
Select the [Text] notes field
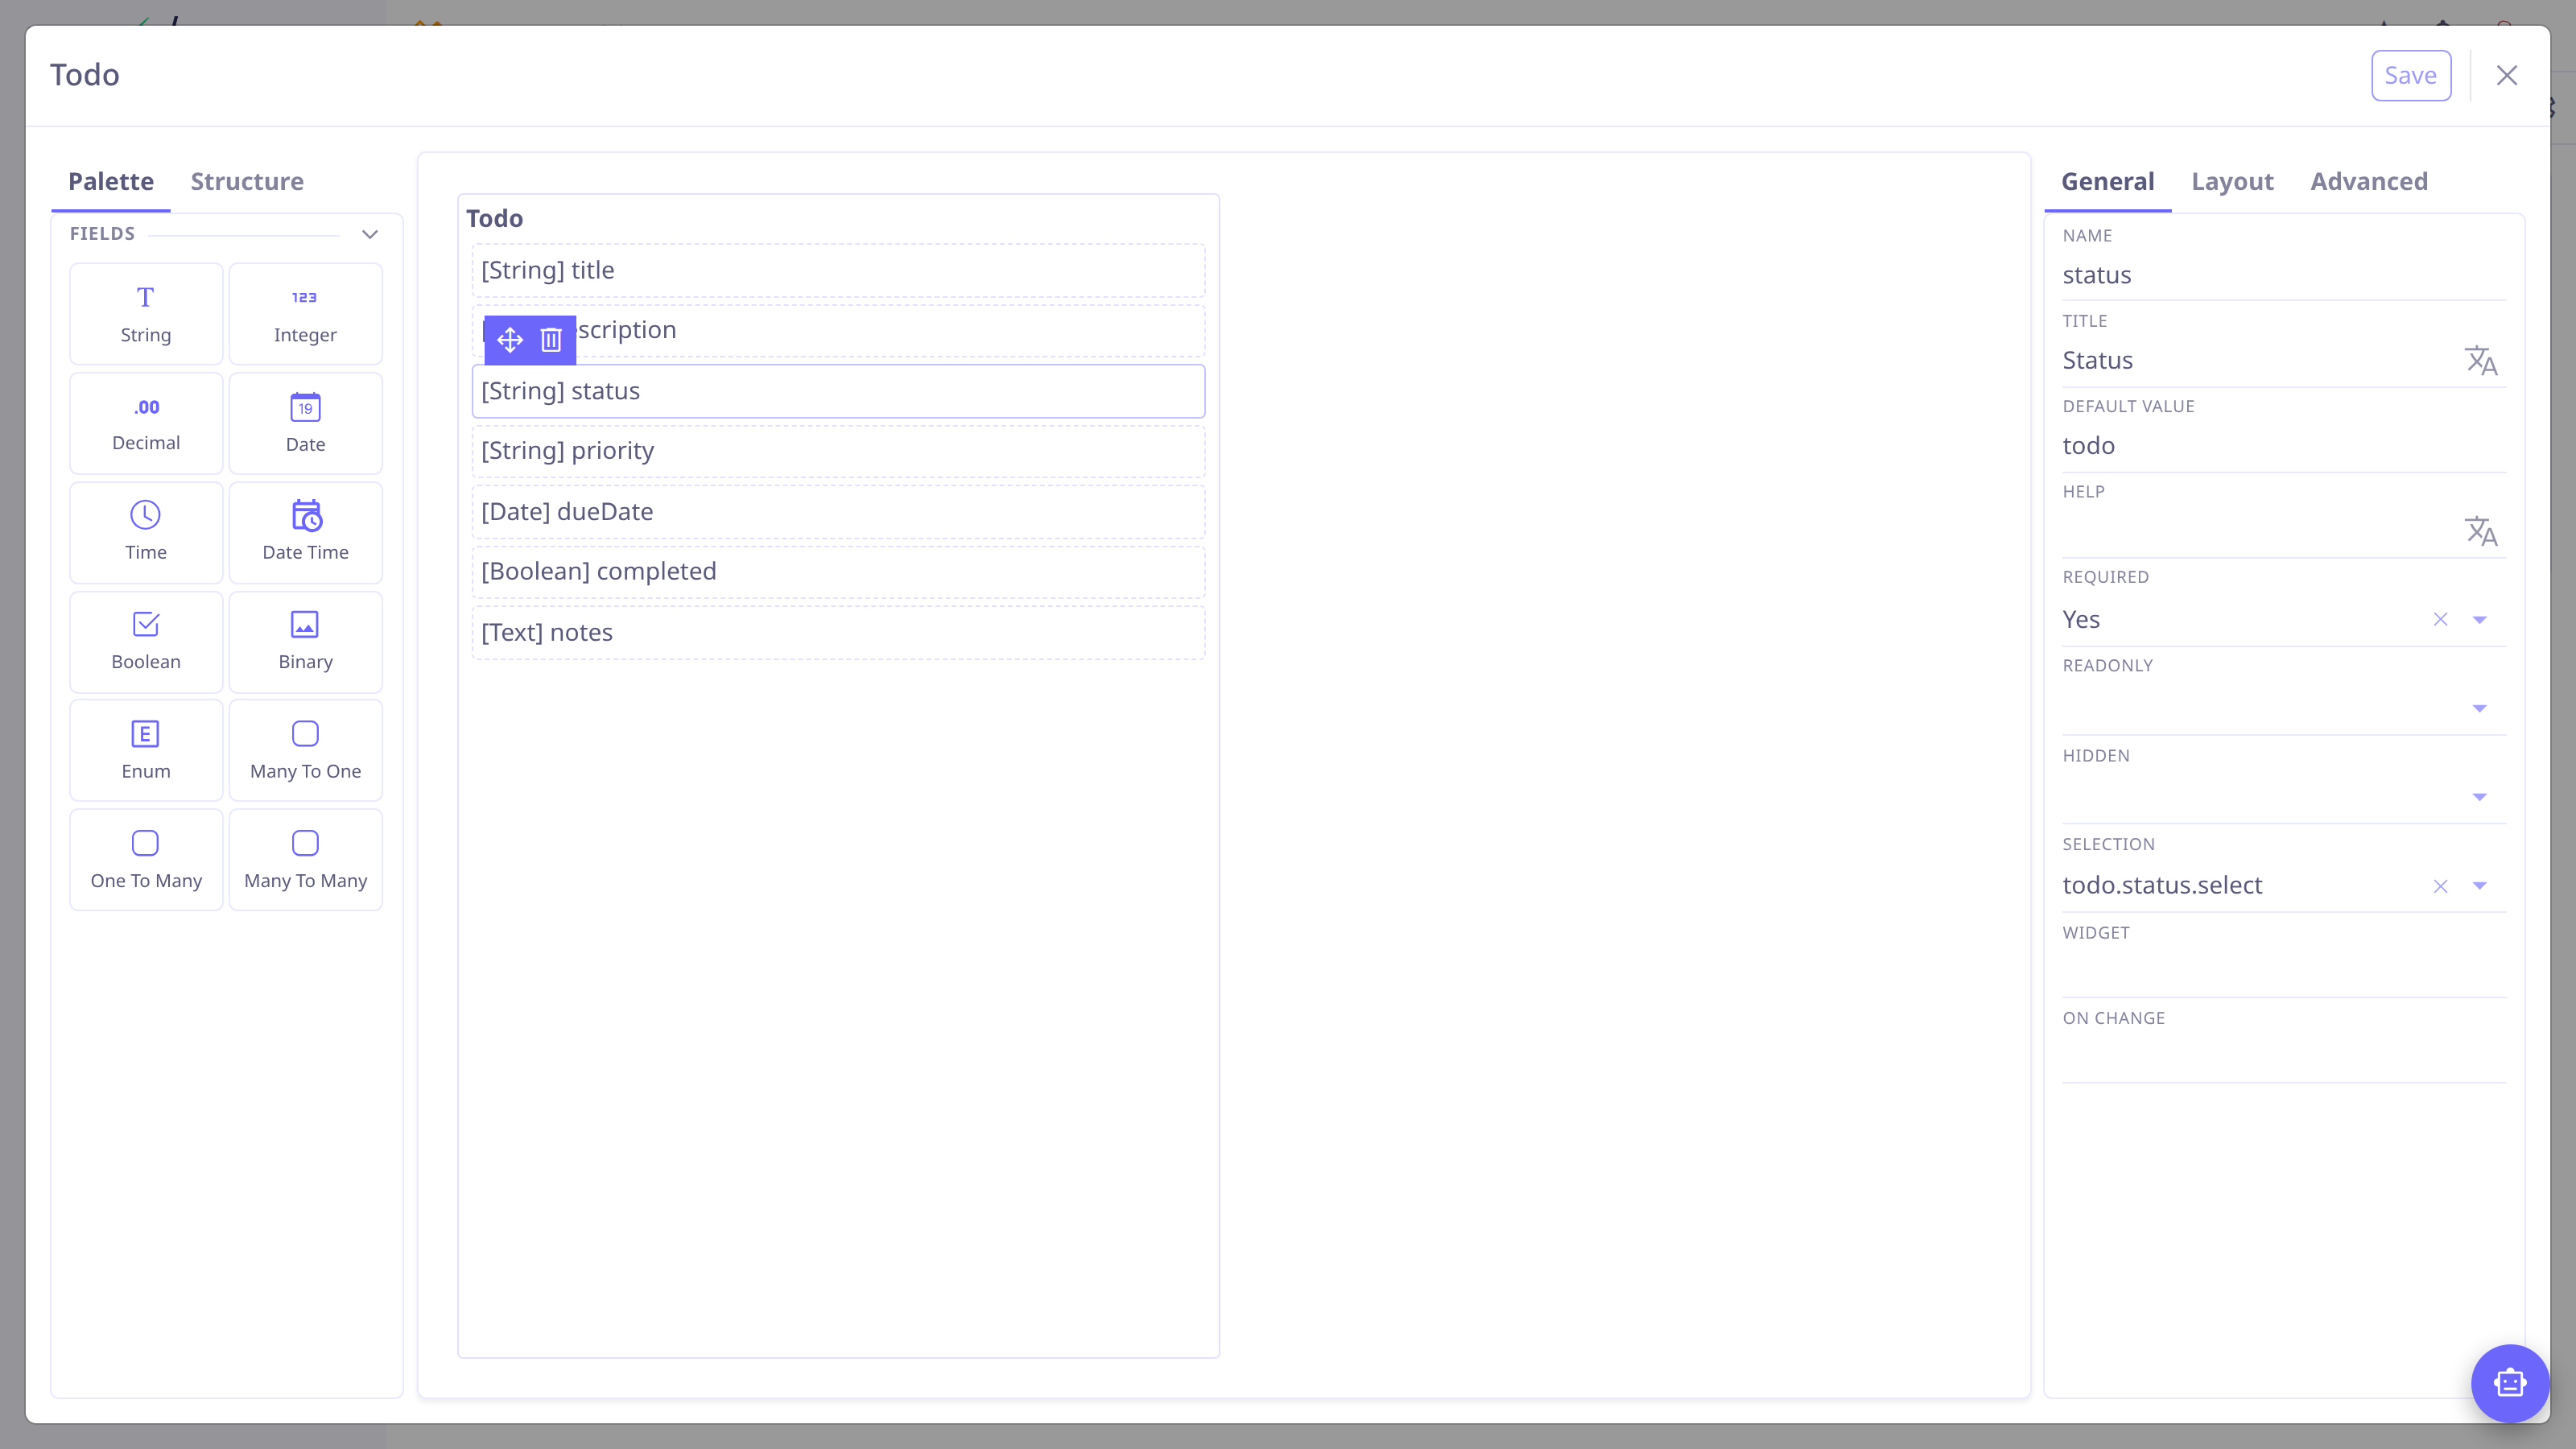pos(838,633)
